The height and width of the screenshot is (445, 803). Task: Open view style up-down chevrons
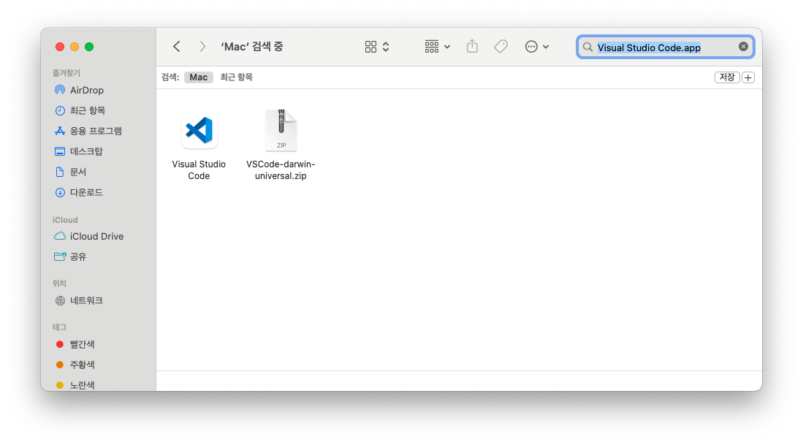pyautogui.click(x=386, y=47)
